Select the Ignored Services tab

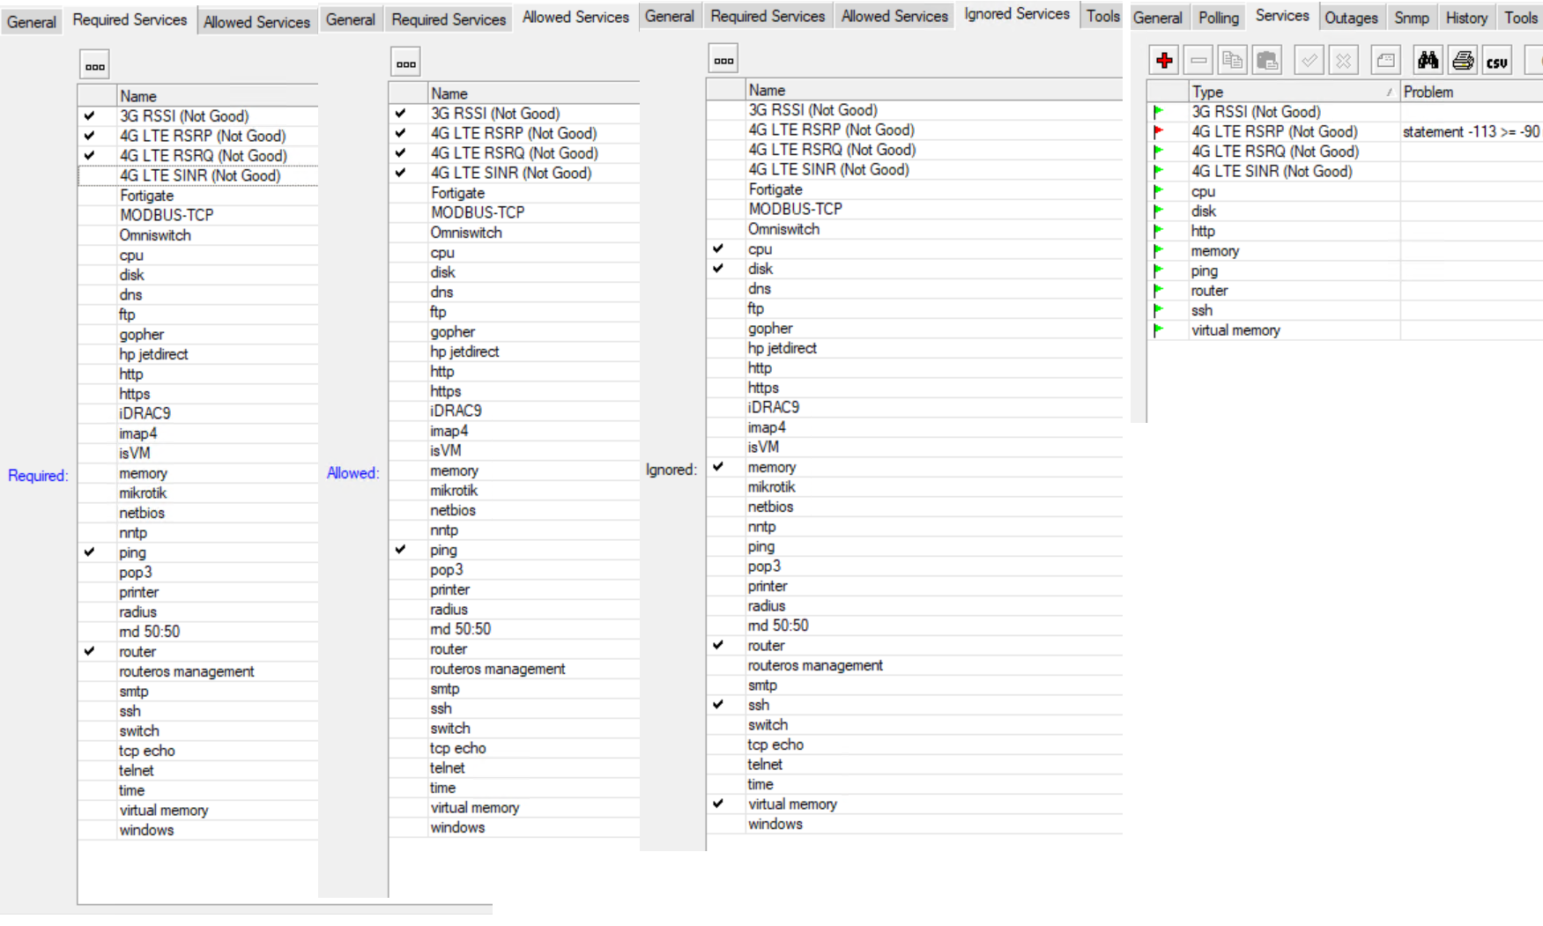1017,14
